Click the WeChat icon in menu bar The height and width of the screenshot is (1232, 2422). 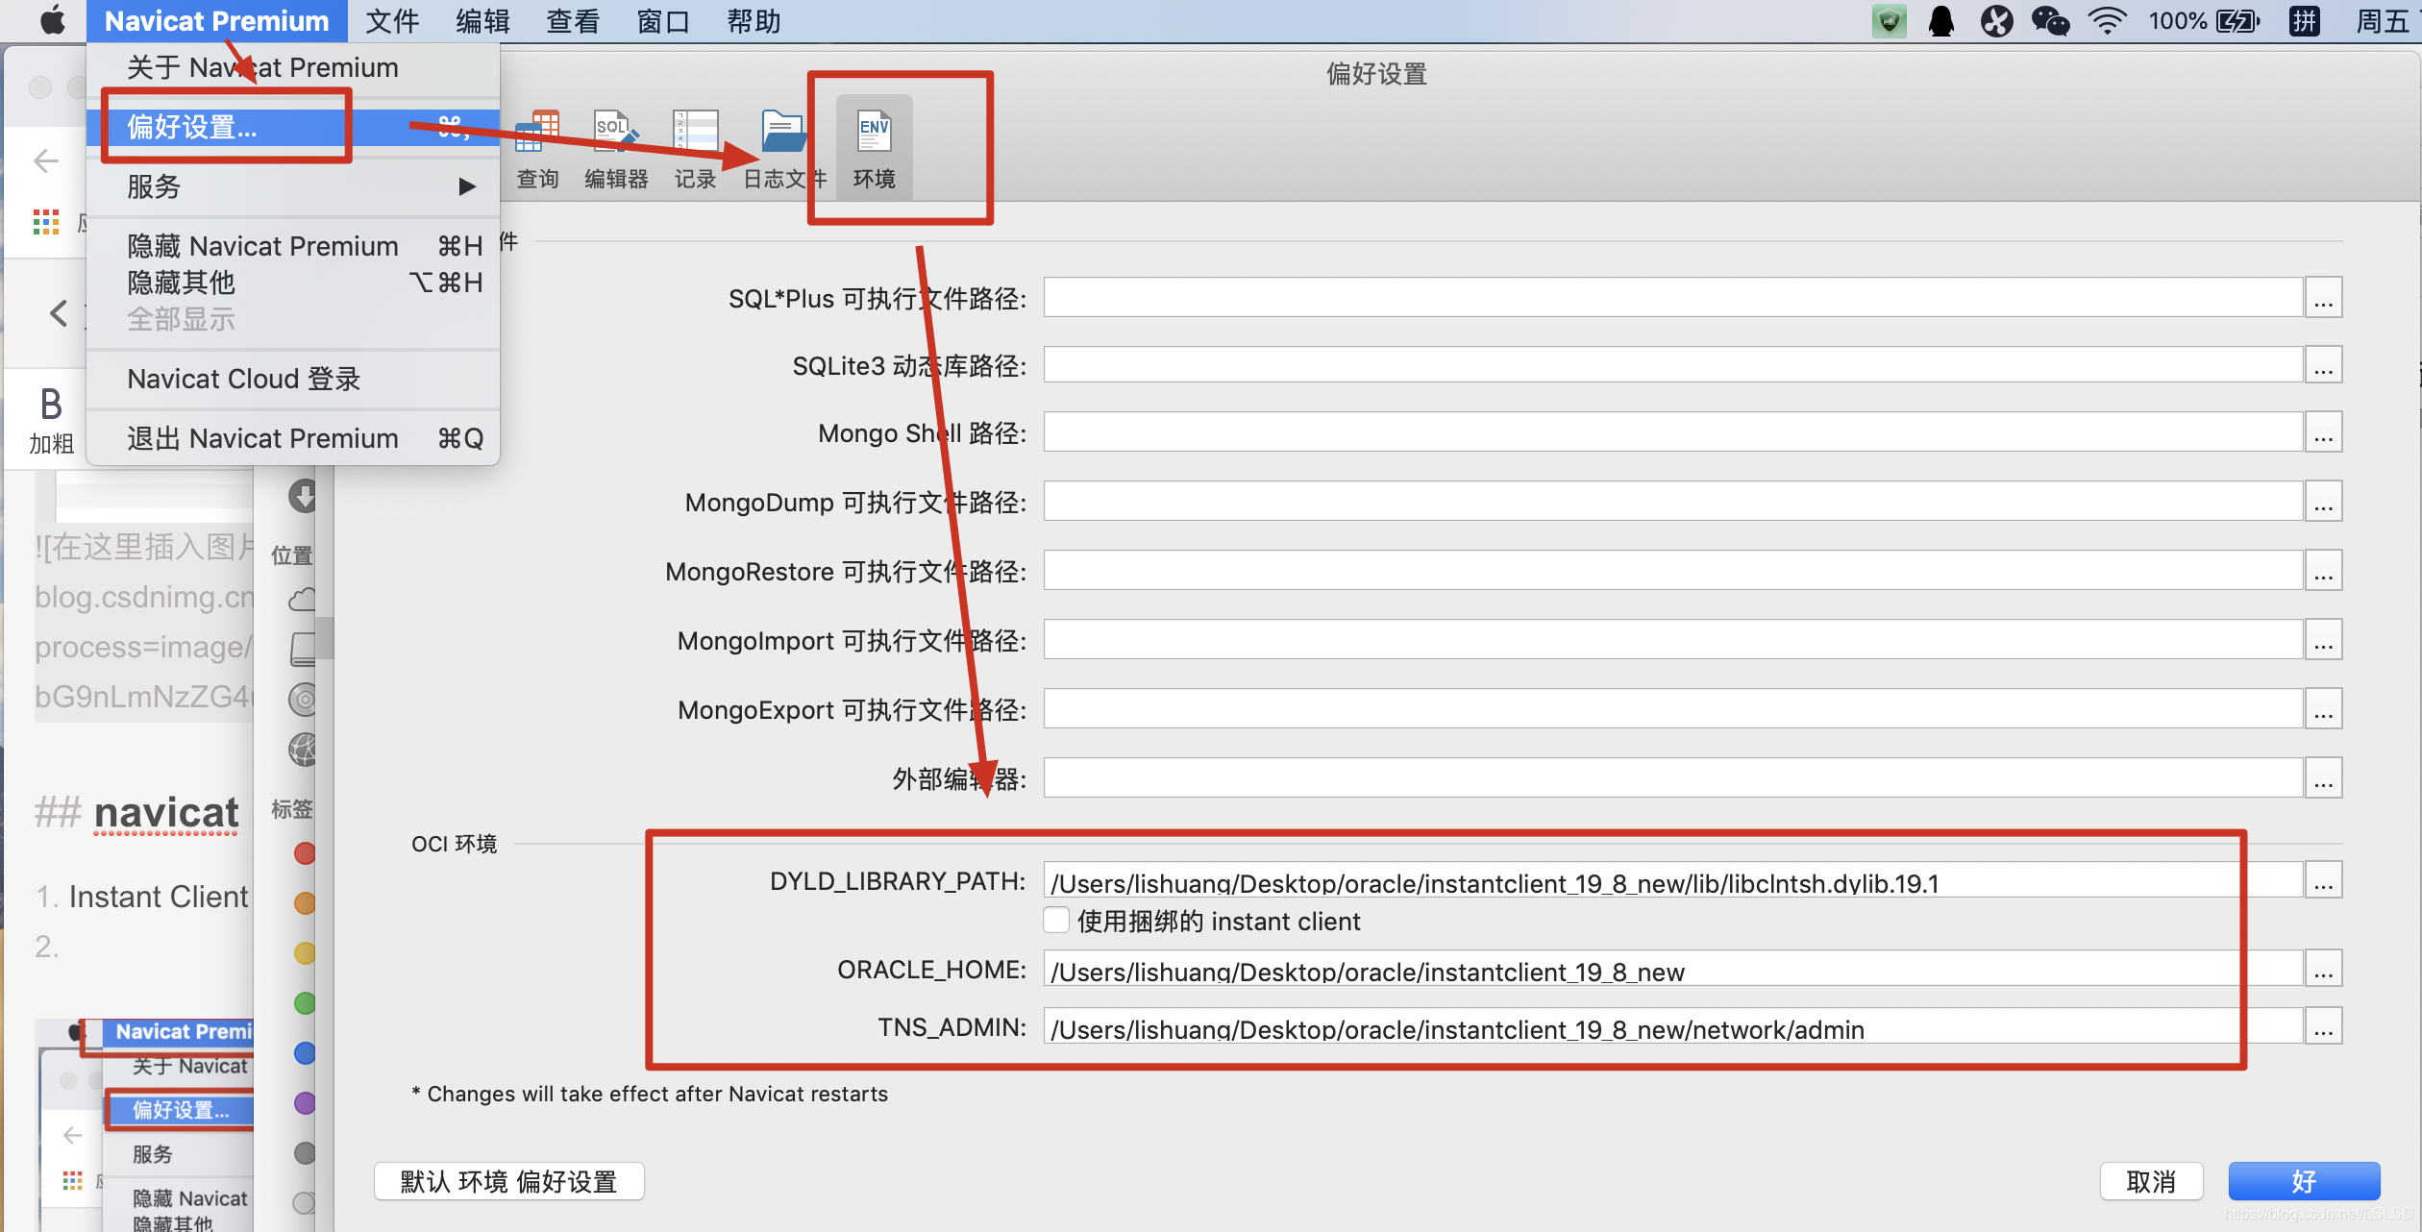click(2049, 21)
